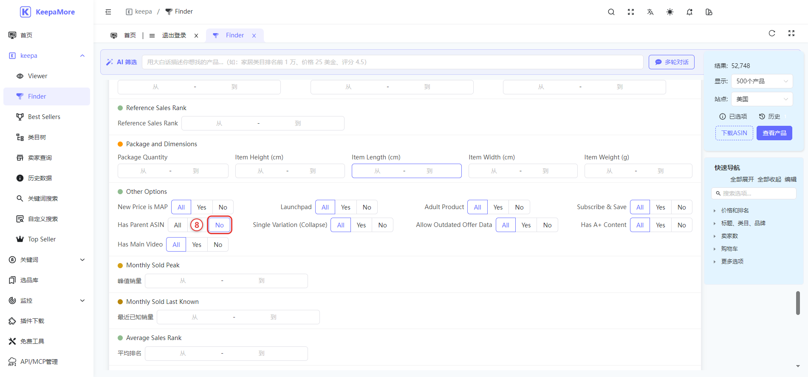
Task: Click the 查看产品 button
Action: 774,133
